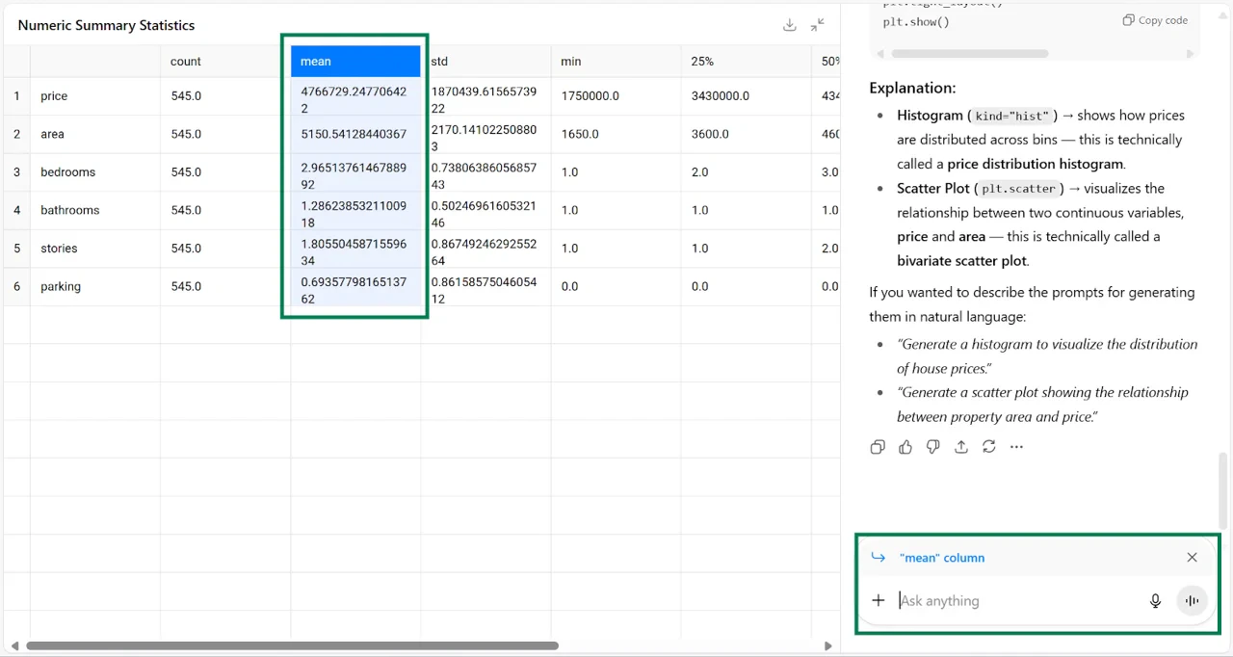Download the Numeric Summary Statistics table
Viewport: 1233px width, 657px height.
pyautogui.click(x=789, y=25)
